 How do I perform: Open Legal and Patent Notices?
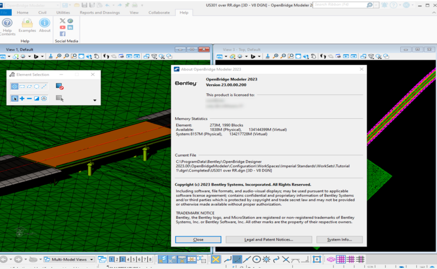coord(268,239)
